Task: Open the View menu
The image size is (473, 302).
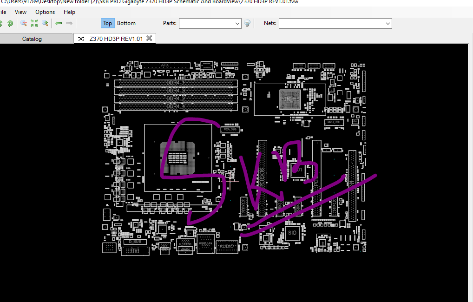Action: point(20,12)
